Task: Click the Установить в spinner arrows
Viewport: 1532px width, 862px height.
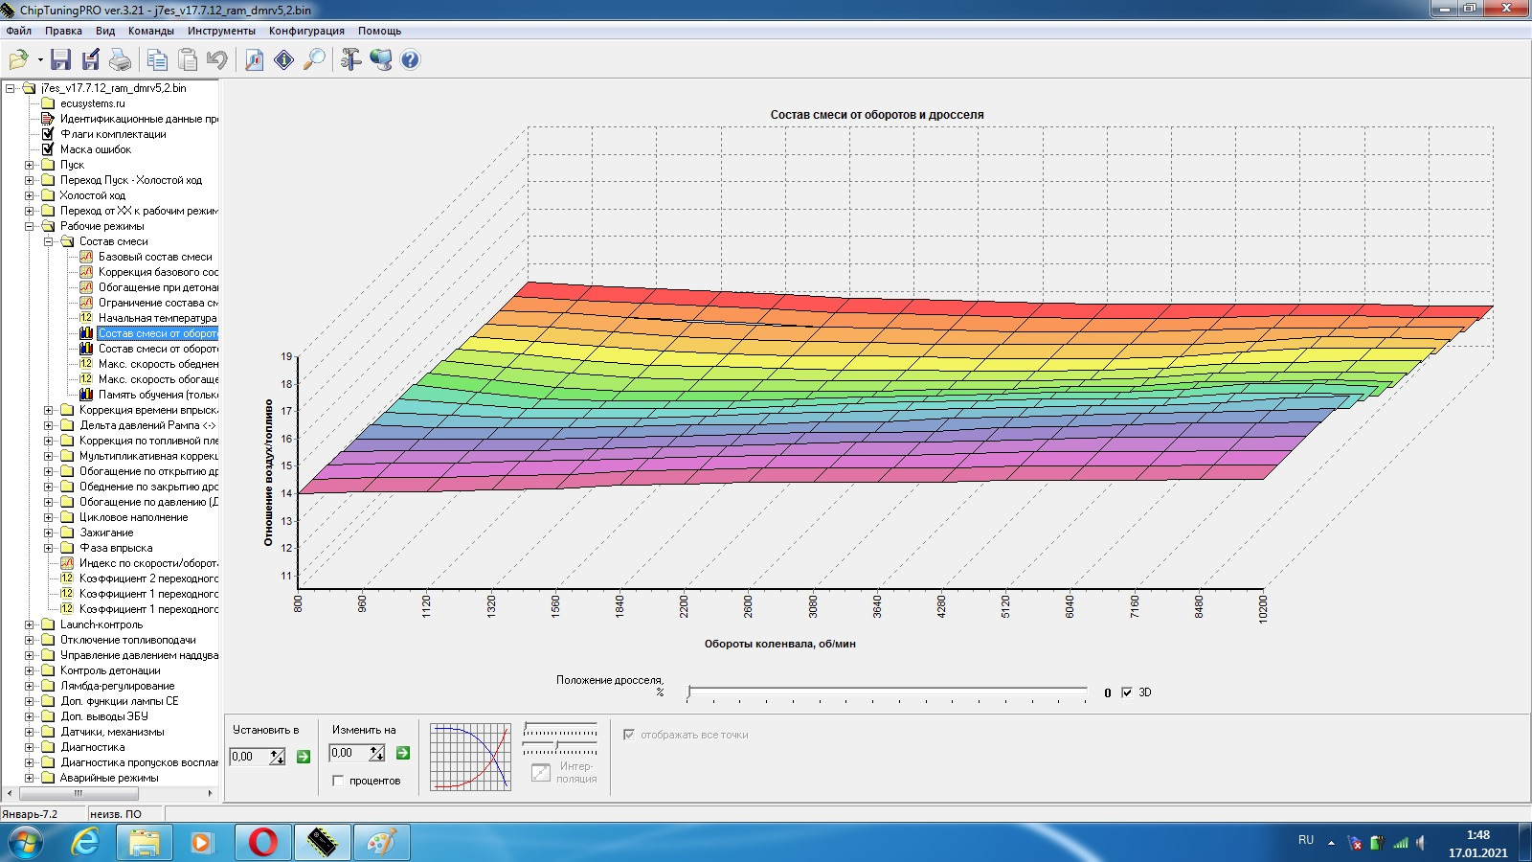Action: tap(278, 757)
